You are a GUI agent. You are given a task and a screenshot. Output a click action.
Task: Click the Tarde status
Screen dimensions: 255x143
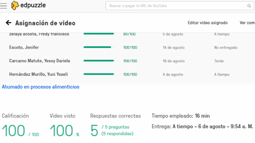tap(219, 61)
